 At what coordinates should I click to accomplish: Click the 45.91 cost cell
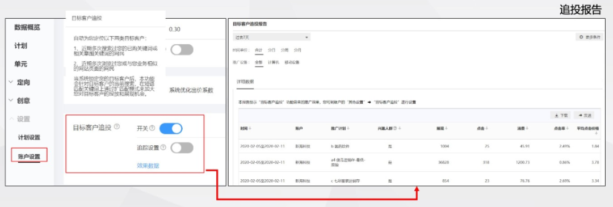click(525, 146)
